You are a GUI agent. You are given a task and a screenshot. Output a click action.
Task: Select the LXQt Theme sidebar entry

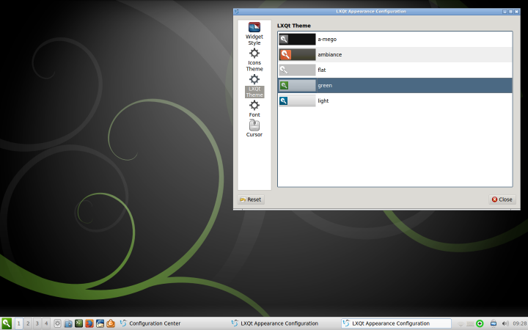tap(254, 86)
